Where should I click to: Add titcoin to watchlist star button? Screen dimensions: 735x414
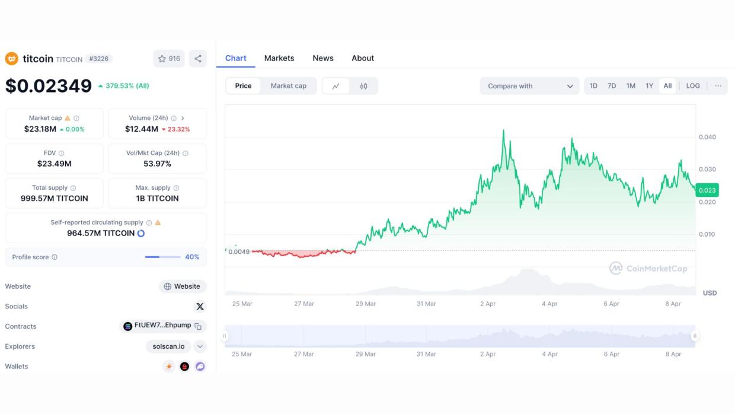(169, 59)
